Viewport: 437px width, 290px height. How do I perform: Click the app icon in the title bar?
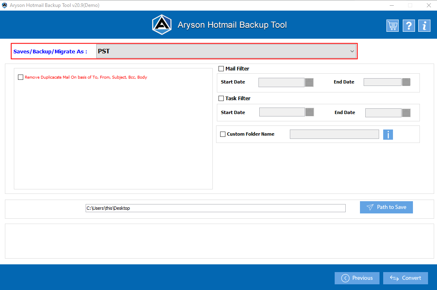(x=4, y=5)
